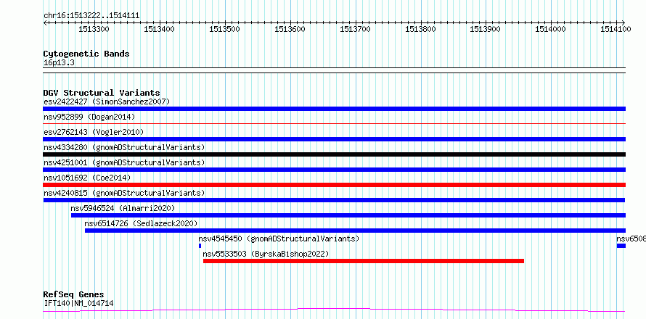Select the blue bar under nsv4251001
Viewport: 646px width, 319px height.
coord(334,170)
